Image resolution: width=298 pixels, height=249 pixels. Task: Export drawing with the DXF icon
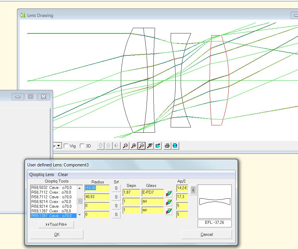175,146
